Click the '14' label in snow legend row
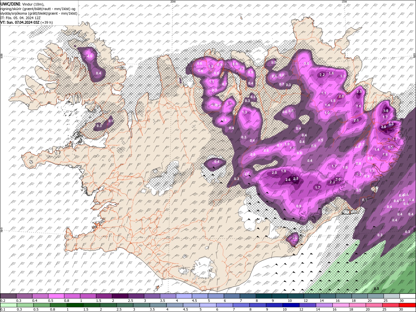The width and height of the screenshot is (416, 312). (x=321, y=301)
